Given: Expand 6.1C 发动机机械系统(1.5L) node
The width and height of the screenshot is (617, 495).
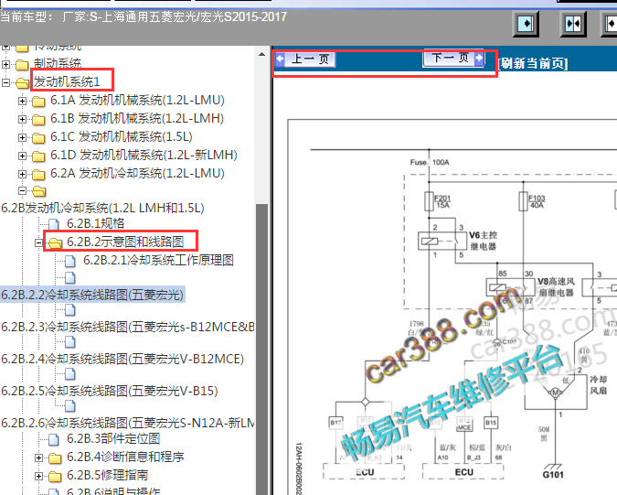Looking at the screenshot, I should (x=23, y=137).
